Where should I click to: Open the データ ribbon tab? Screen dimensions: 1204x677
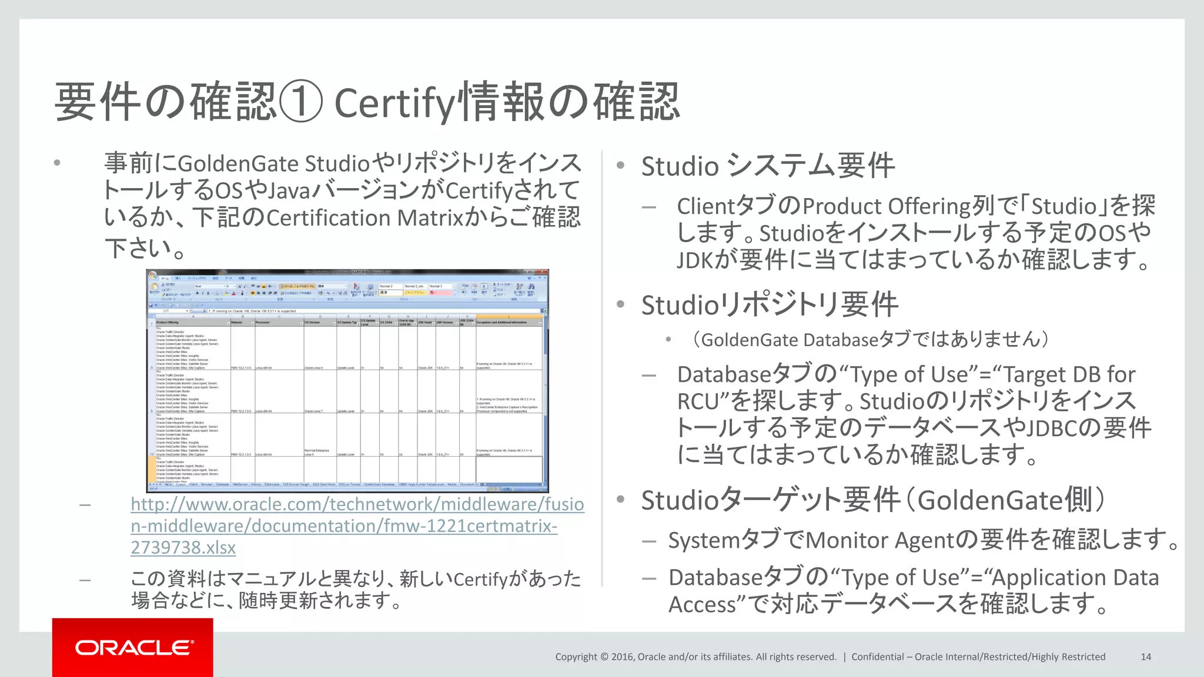pos(229,279)
